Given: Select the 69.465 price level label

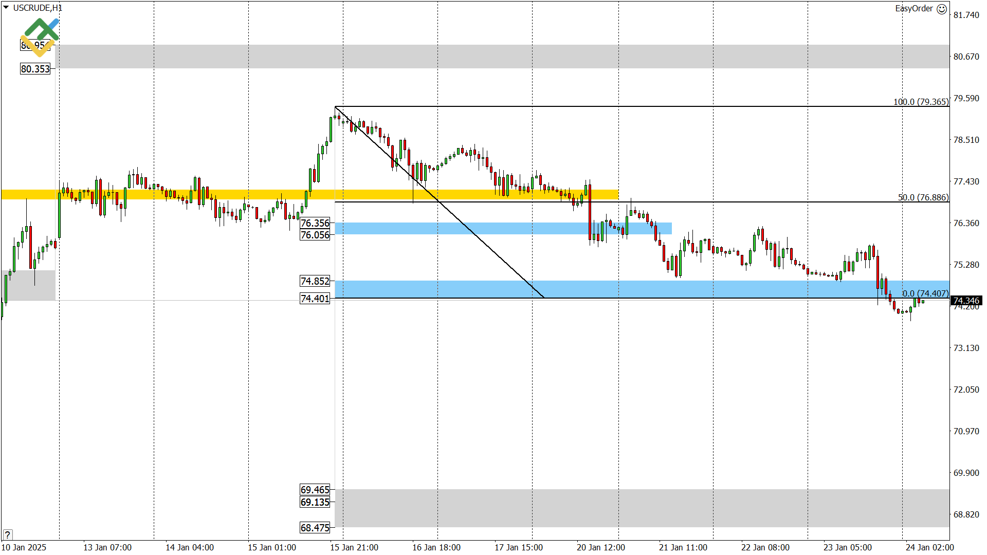Looking at the screenshot, I should (x=315, y=490).
